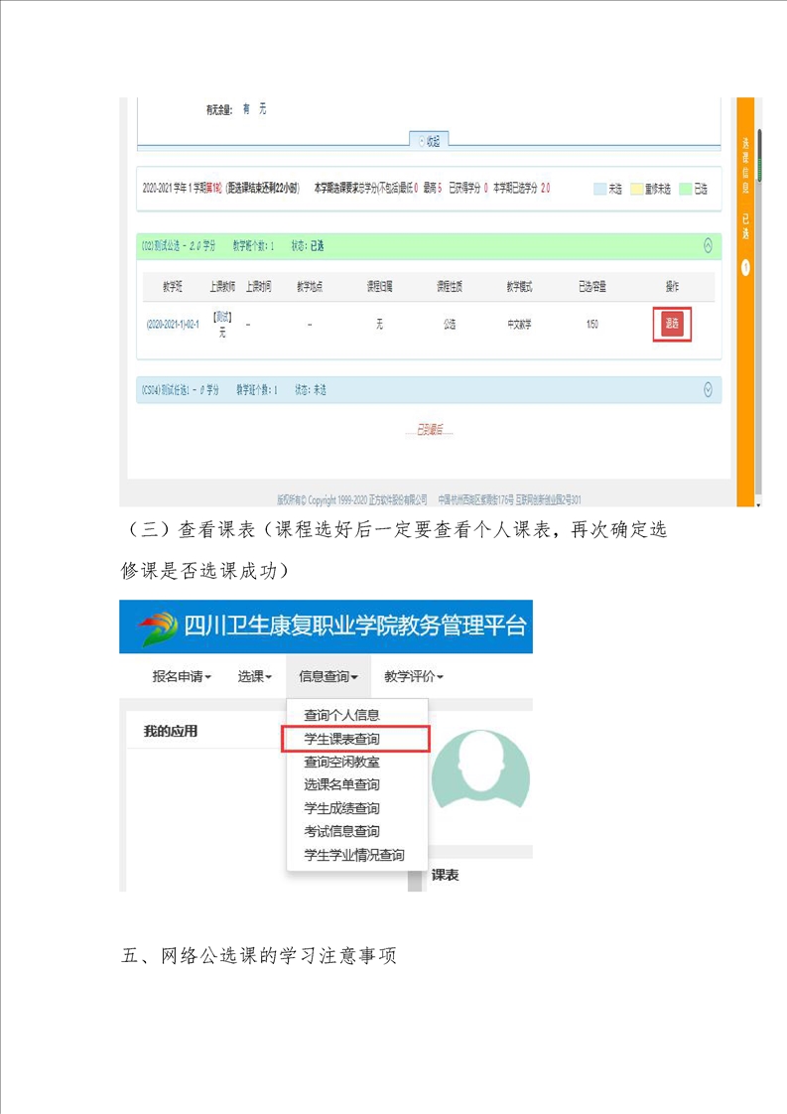Select 查询空闲教室 menu entry
This screenshot has width=787, height=1114.
pyautogui.click(x=341, y=762)
